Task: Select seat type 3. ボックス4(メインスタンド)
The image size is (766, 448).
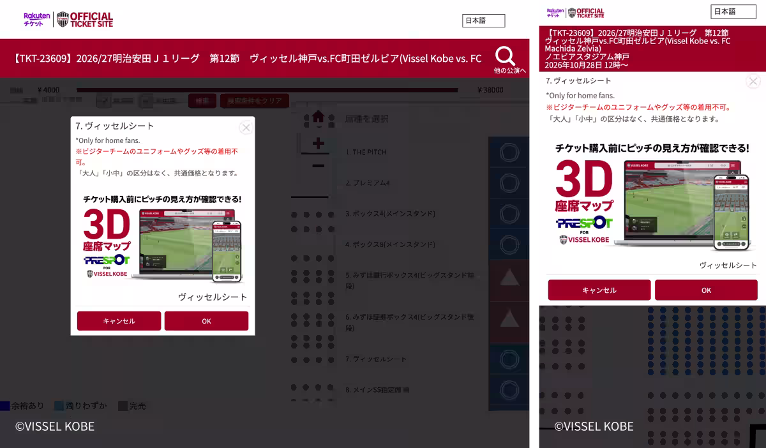Action: point(390,213)
